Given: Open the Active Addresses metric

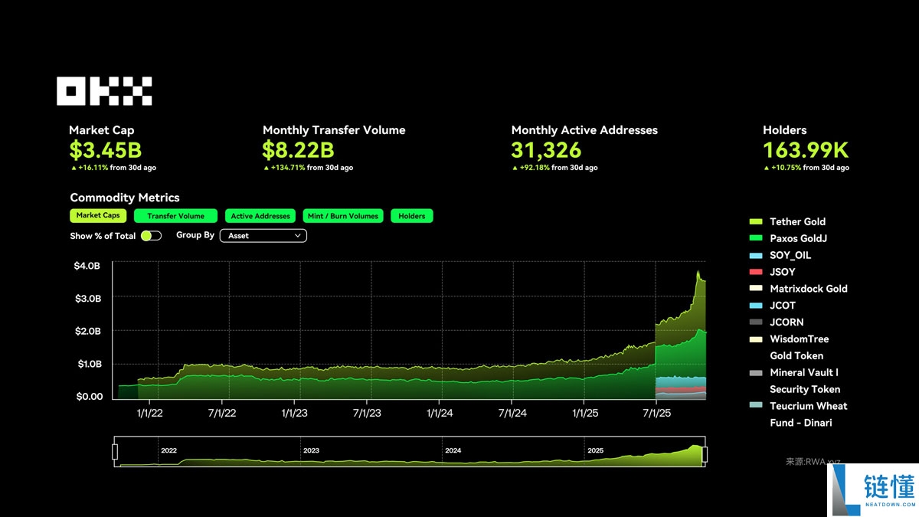Looking at the screenshot, I should (260, 216).
